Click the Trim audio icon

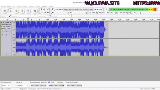coord(100,13)
